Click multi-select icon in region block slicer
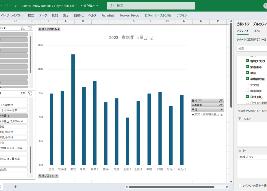This screenshot has height=191, width=267. 23,28
